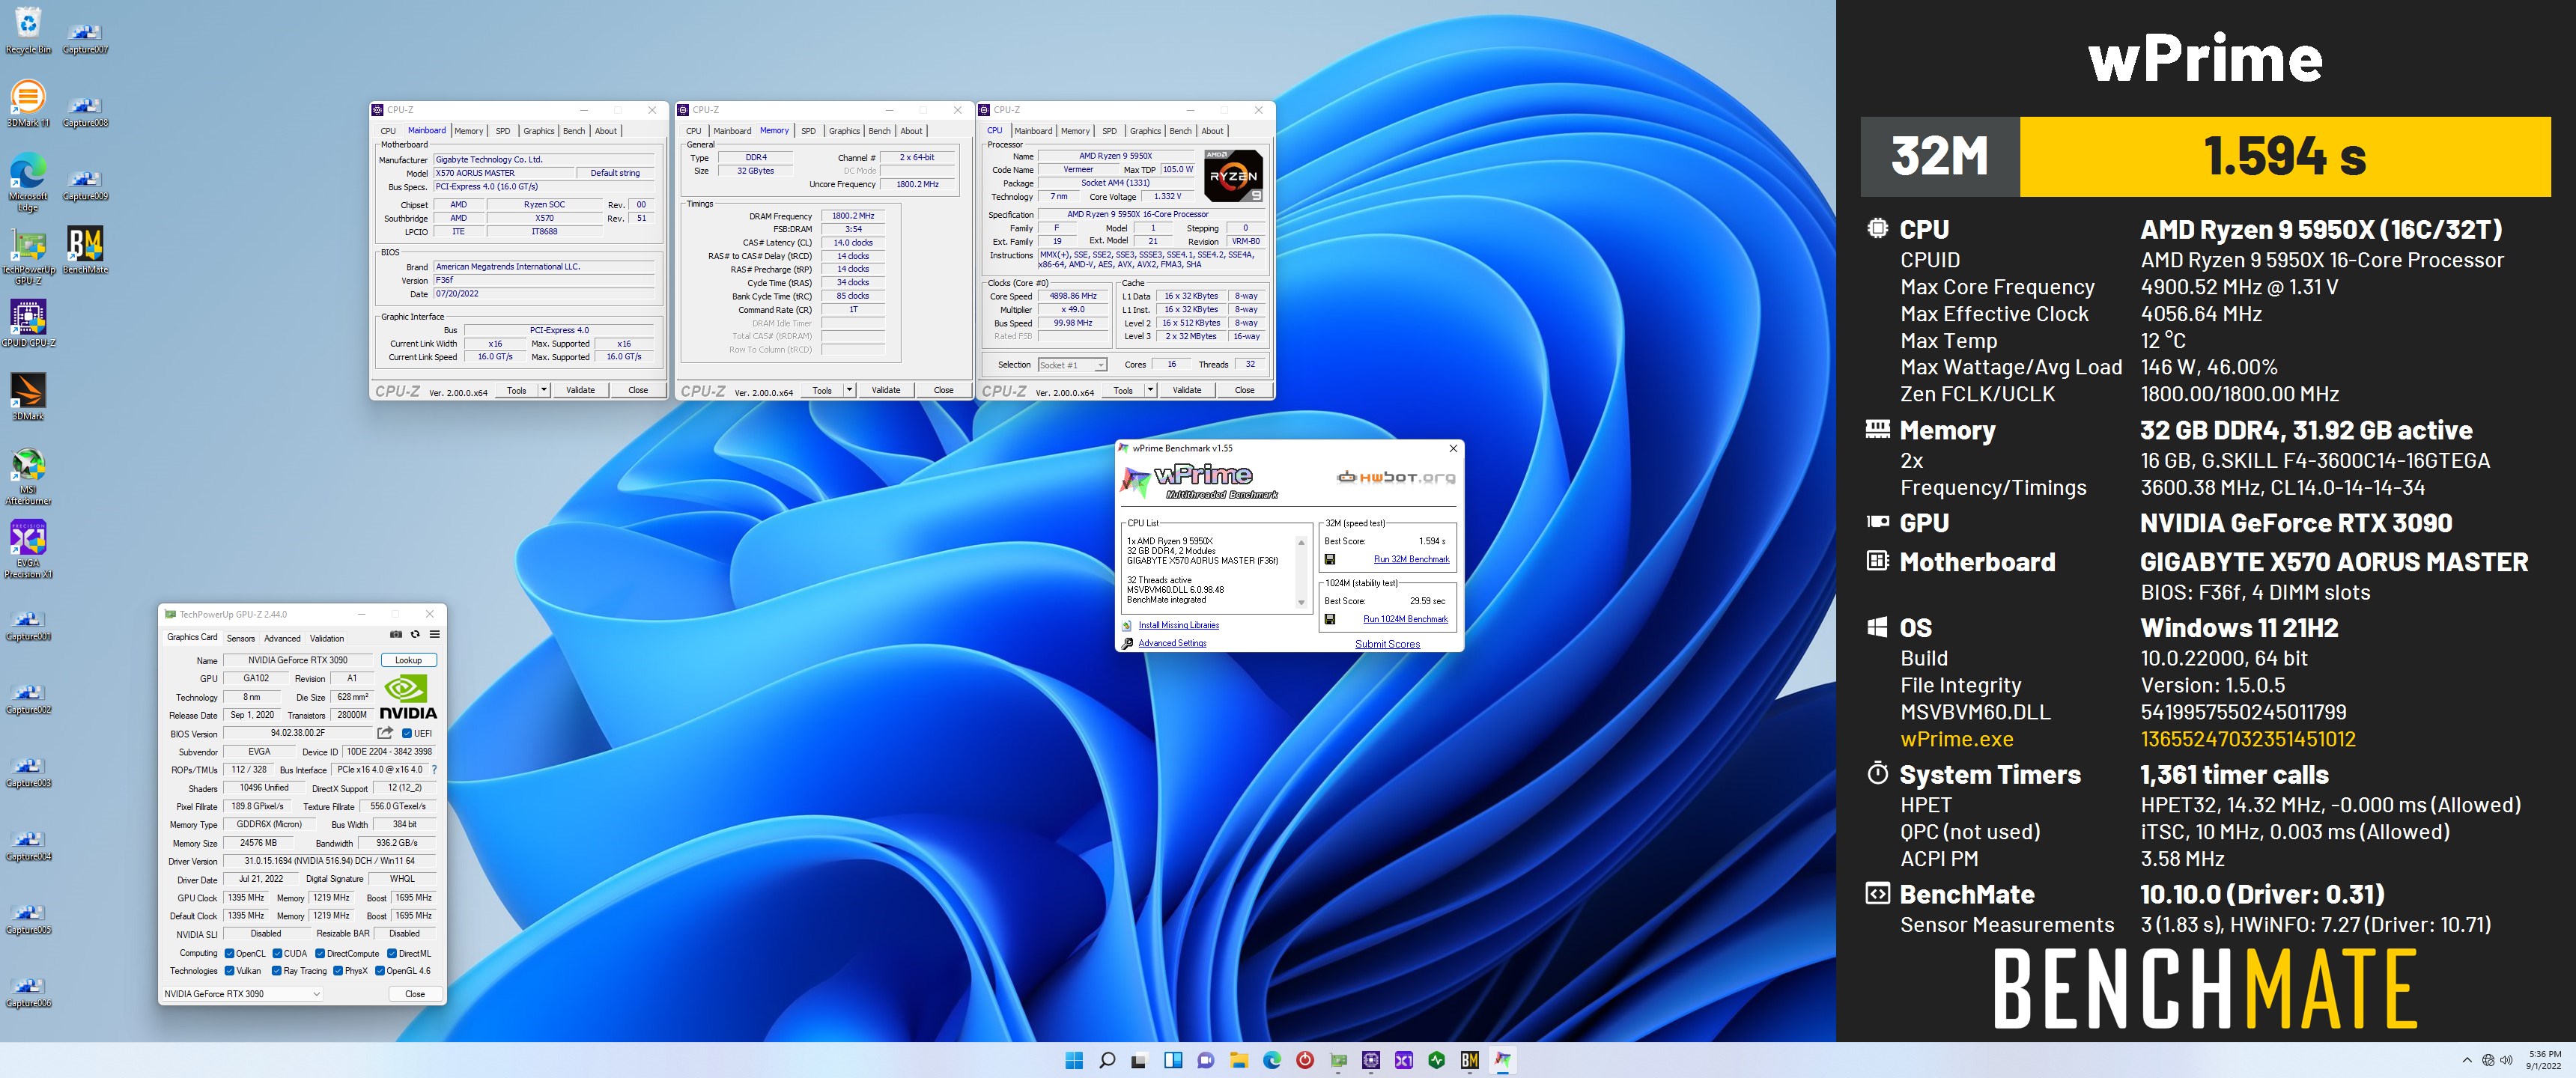Open GPU selection dropdown in GPU-Z

[x=242, y=994]
